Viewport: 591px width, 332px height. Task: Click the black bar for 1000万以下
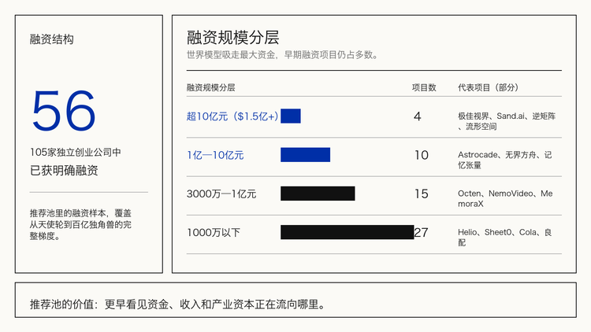(x=348, y=232)
